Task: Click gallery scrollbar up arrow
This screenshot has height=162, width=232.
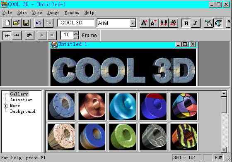Action: (224, 94)
